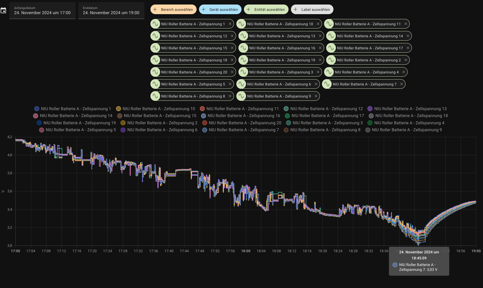Open the Enddatum date field
483x288 pixels.
coord(111,11)
